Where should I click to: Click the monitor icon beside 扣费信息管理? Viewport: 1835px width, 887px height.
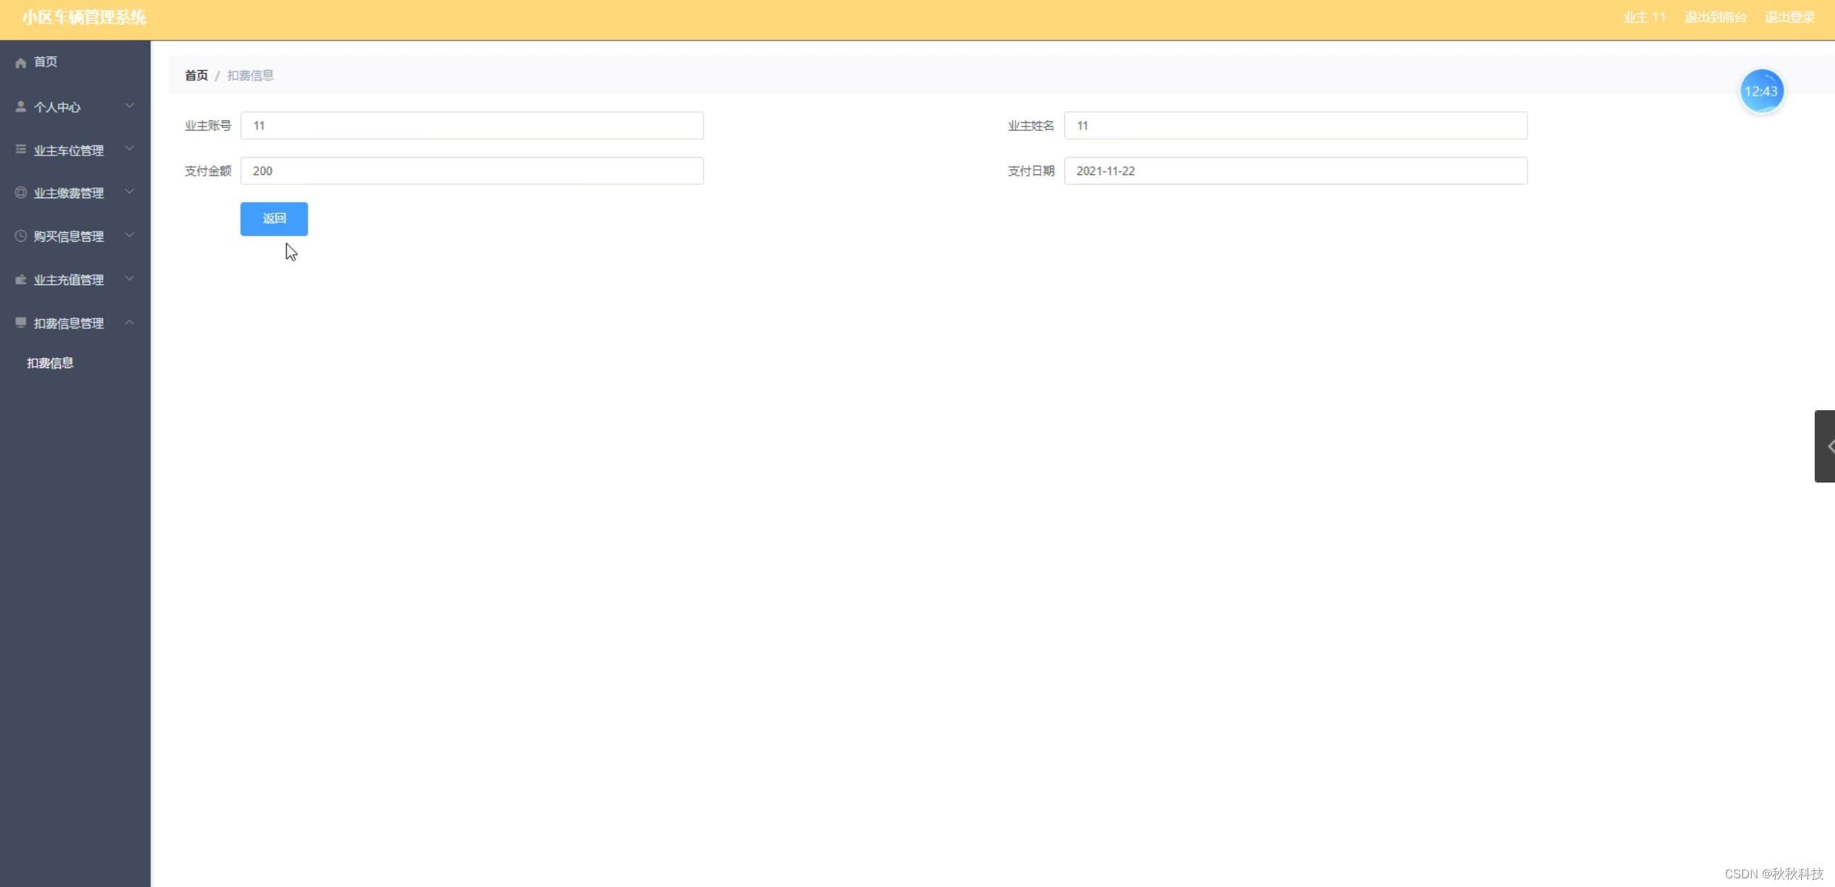[x=21, y=322]
